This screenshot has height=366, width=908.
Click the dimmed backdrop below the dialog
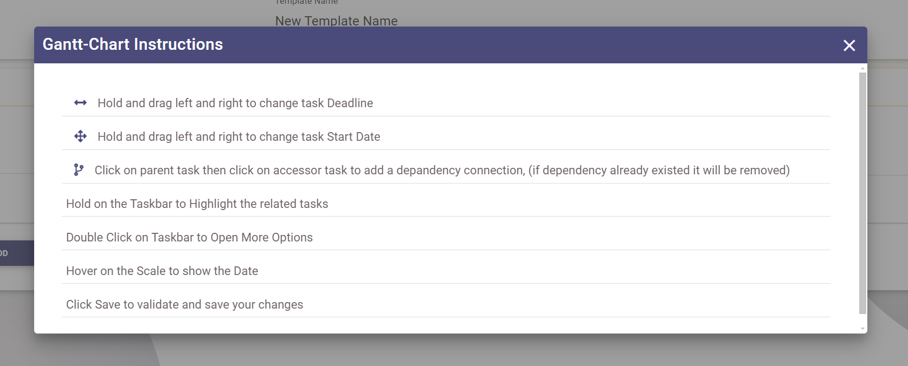point(434,351)
